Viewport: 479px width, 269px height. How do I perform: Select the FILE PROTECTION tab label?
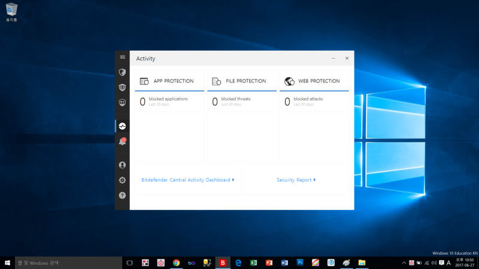point(246,81)
